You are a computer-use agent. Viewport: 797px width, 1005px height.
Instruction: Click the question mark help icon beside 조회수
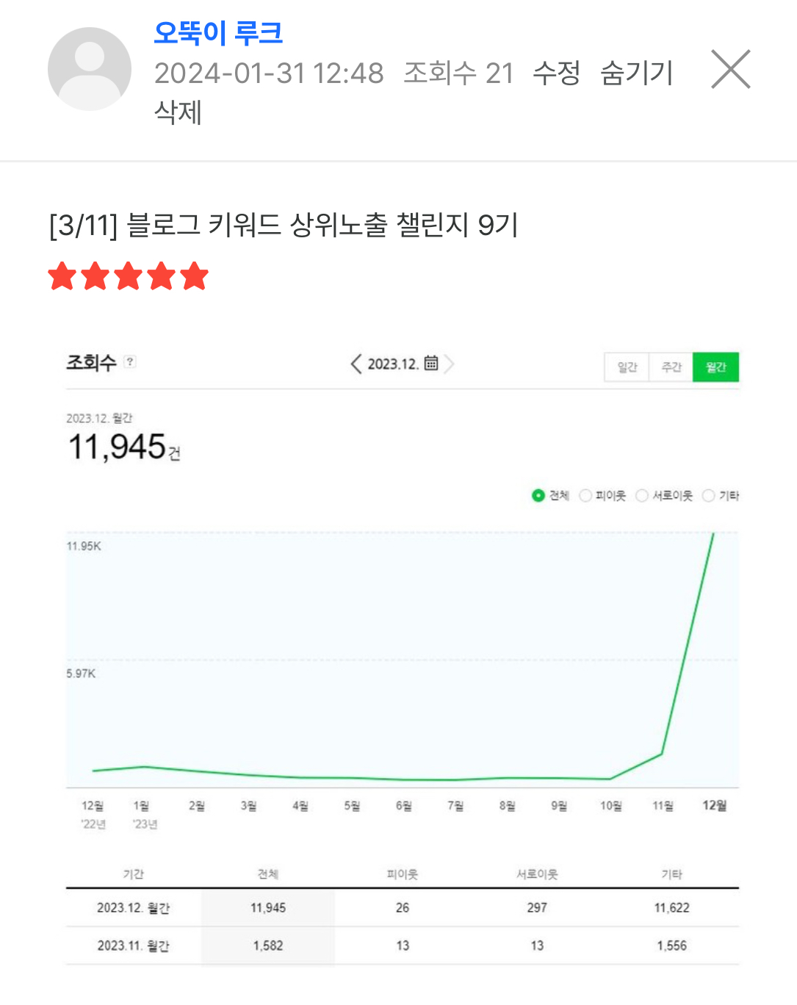click(130, 361)
